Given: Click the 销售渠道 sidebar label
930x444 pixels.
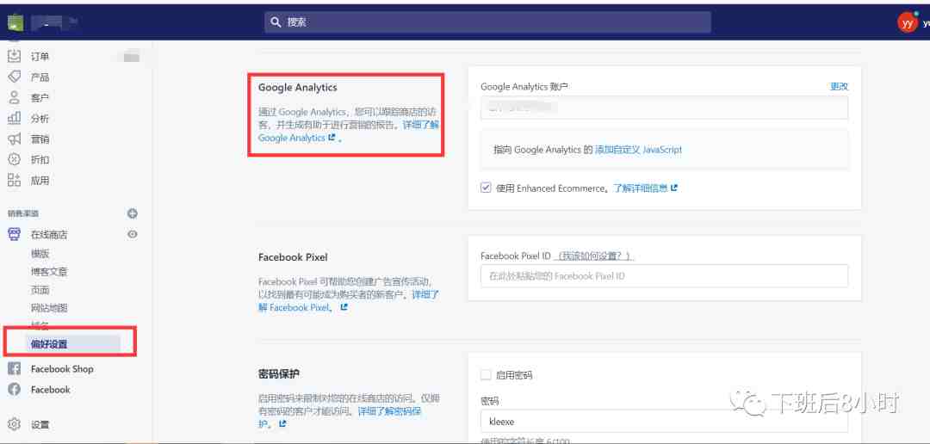Looking at the screenshot, I should click(x=22, y=213).
